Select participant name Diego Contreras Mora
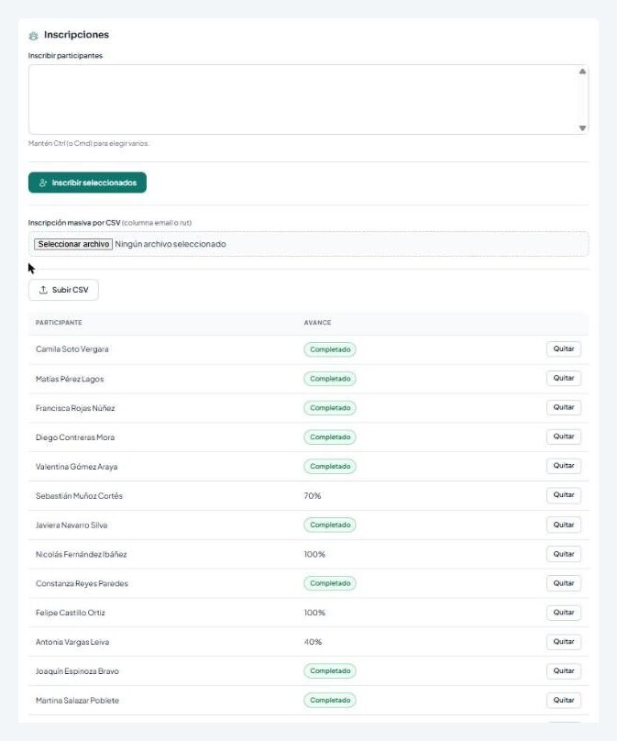This screenshot has height=741, width=617. pos(75,437)
